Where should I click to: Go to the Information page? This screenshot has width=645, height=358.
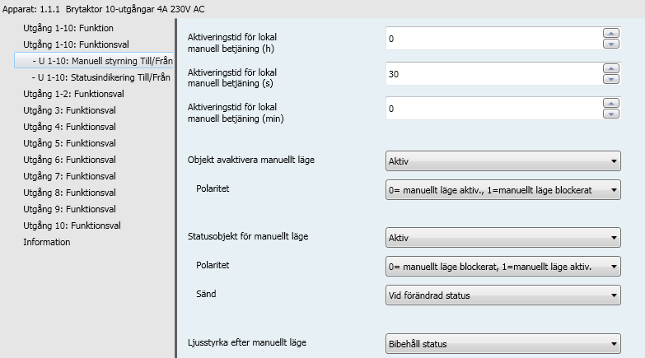(46, 242)
